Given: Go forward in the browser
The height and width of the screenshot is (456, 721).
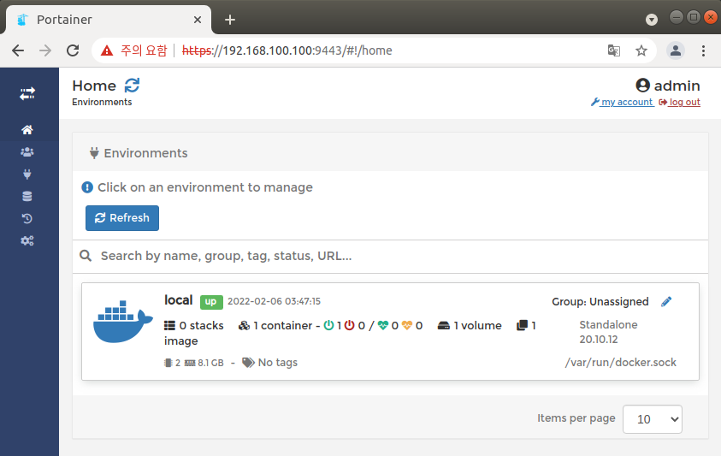Looking at the screenshot, I should (x=45, y=50).
